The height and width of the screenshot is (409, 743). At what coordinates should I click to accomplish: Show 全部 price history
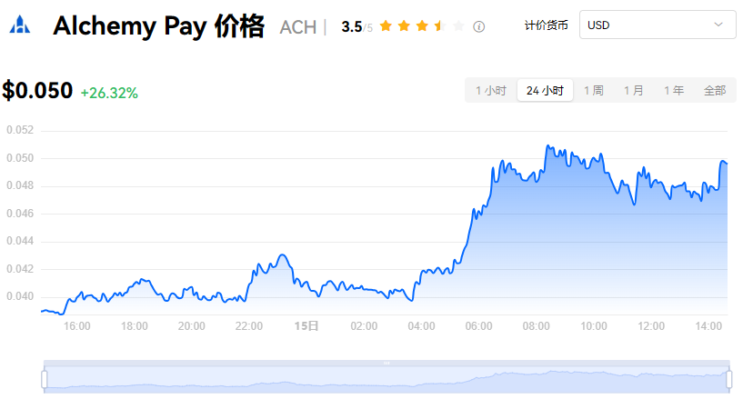(715, 90)
